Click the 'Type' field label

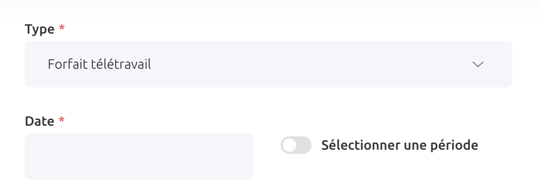pyautogui.click(x=39, y=29)
